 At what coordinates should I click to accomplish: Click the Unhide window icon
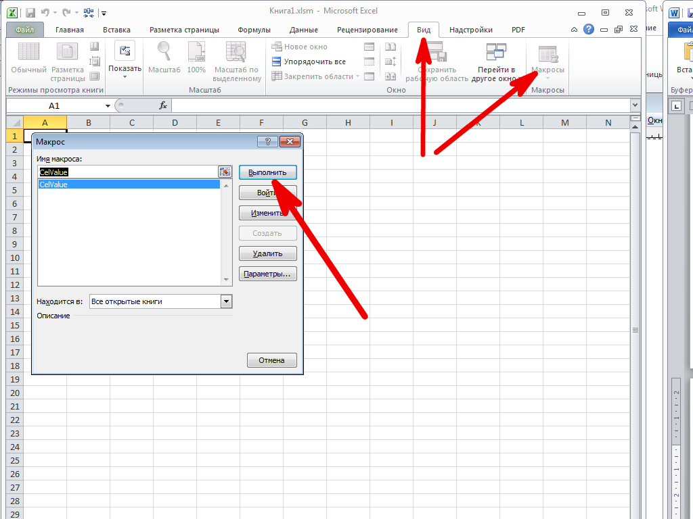point(369,76)
